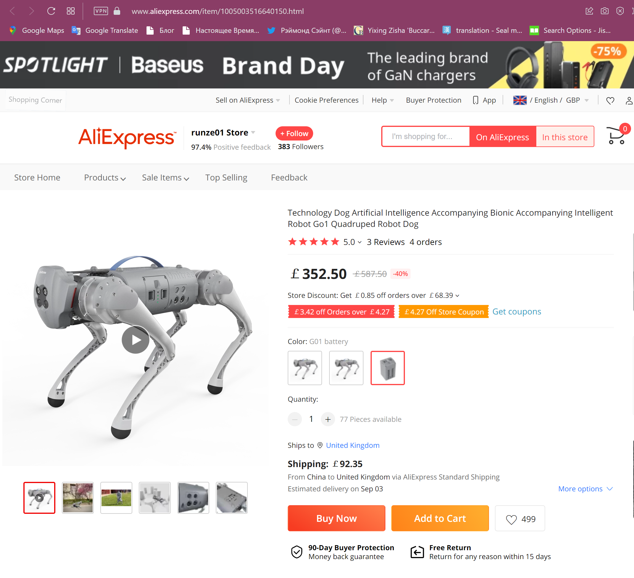Play the product video on main image
This screenshot has height=578, width=634.
pyautogui.click(x=136, y=340)
